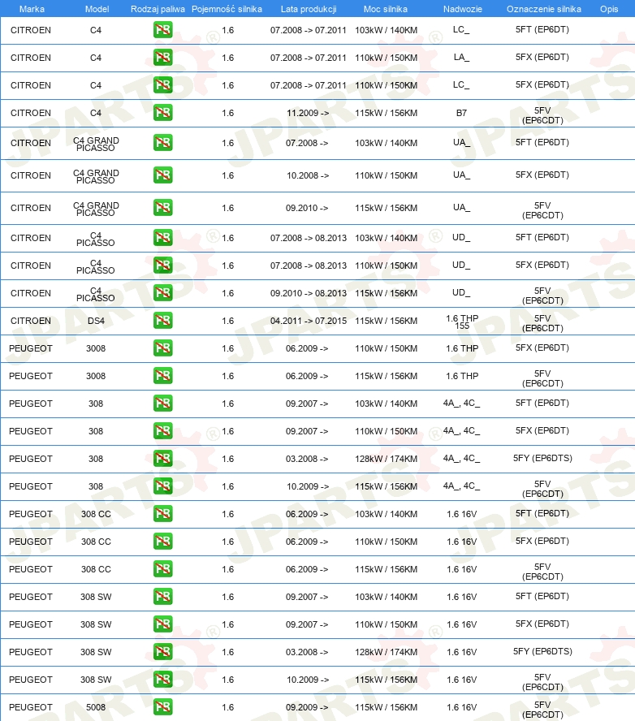635x721 pixels.
Task: Click fuel icon in Peugeot 308 SW 150KM row
Action: tap(162, 624)
